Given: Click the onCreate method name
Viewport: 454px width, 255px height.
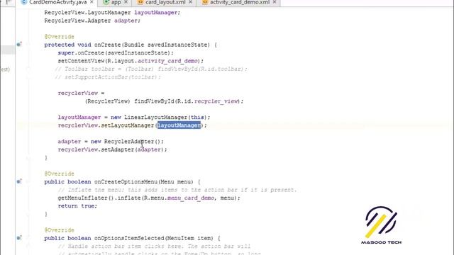Looking at the screenshot, I should [107, 45].
